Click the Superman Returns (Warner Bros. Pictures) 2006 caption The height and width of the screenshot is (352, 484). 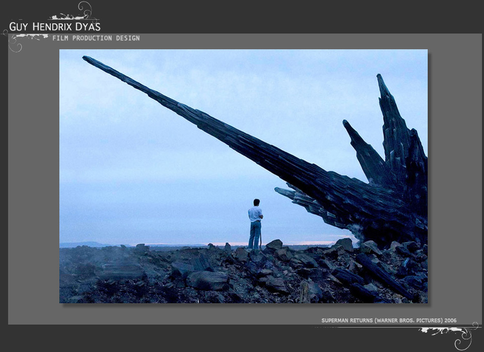click(x=389, y=320)
